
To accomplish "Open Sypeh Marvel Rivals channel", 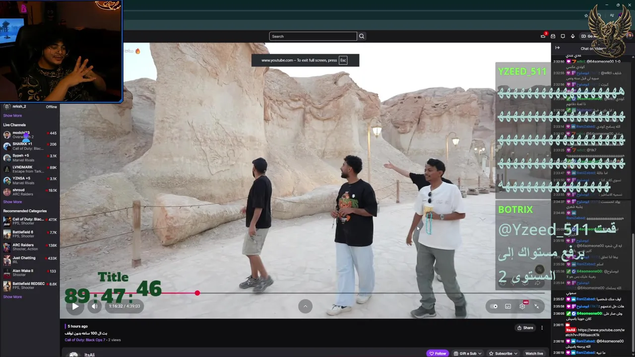I will tap(30, 158).
